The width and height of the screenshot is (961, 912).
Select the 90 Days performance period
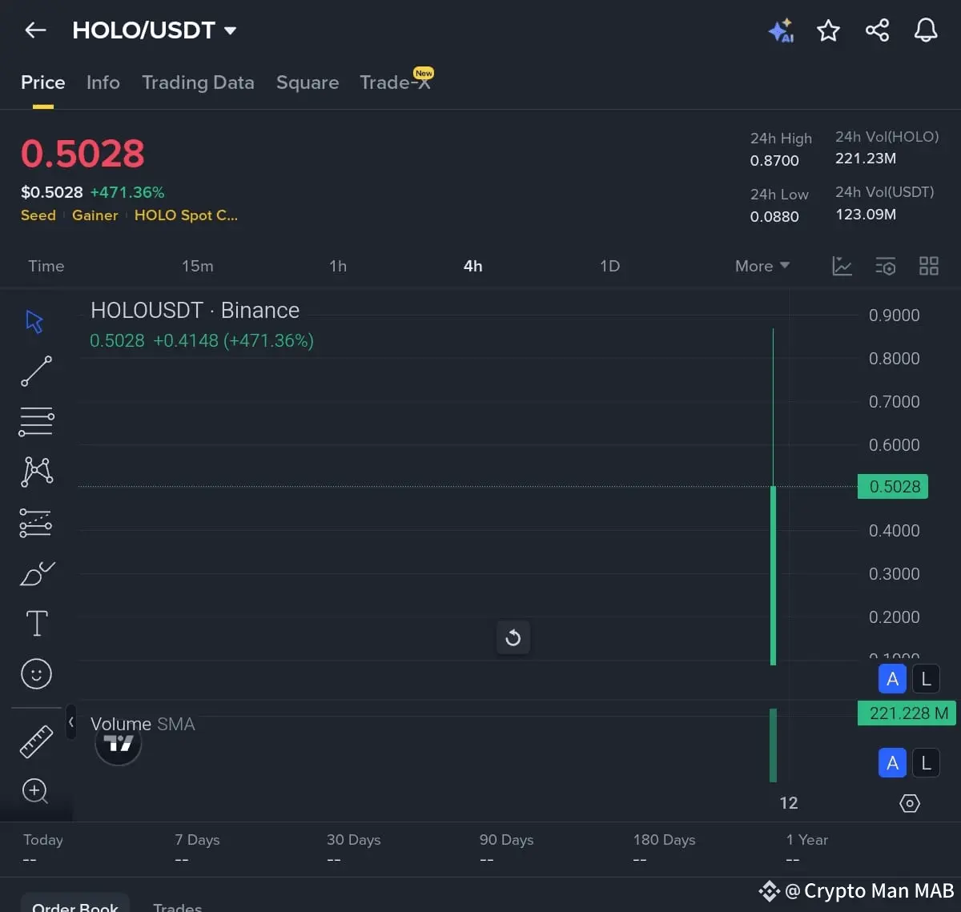(506, 849)
